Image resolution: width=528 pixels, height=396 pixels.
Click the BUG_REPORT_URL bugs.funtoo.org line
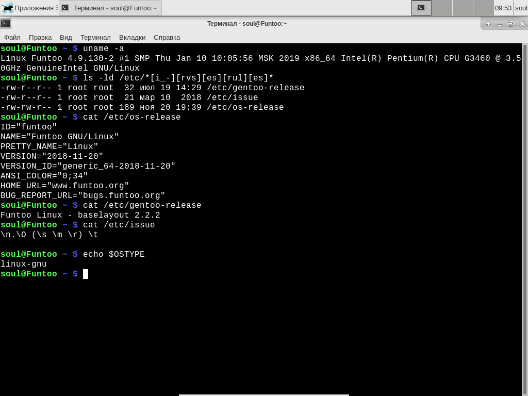click(x=83, y=195)
